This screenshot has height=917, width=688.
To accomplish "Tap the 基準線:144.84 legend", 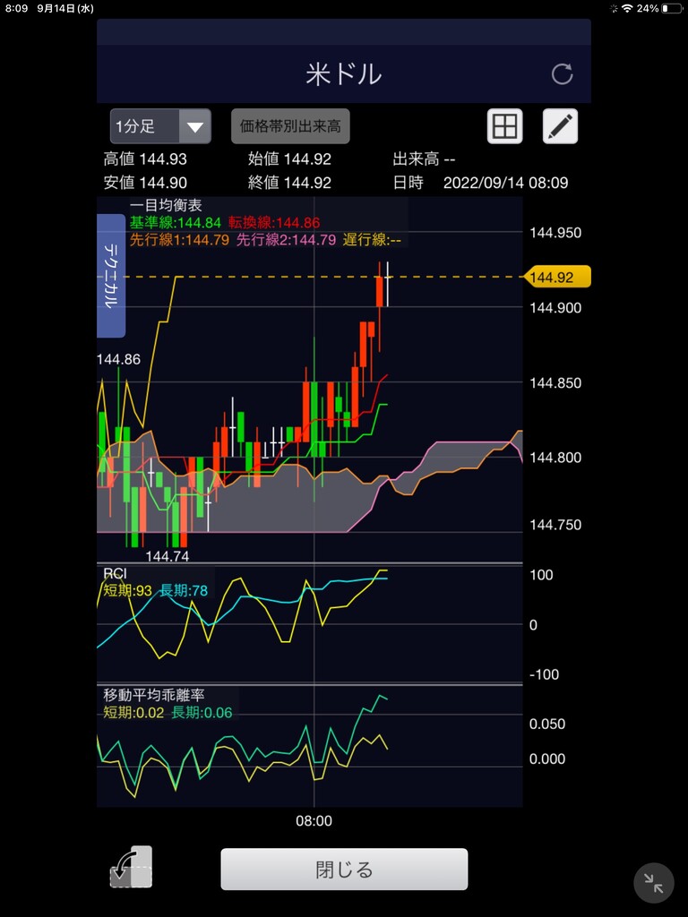I will pos(176,223).
